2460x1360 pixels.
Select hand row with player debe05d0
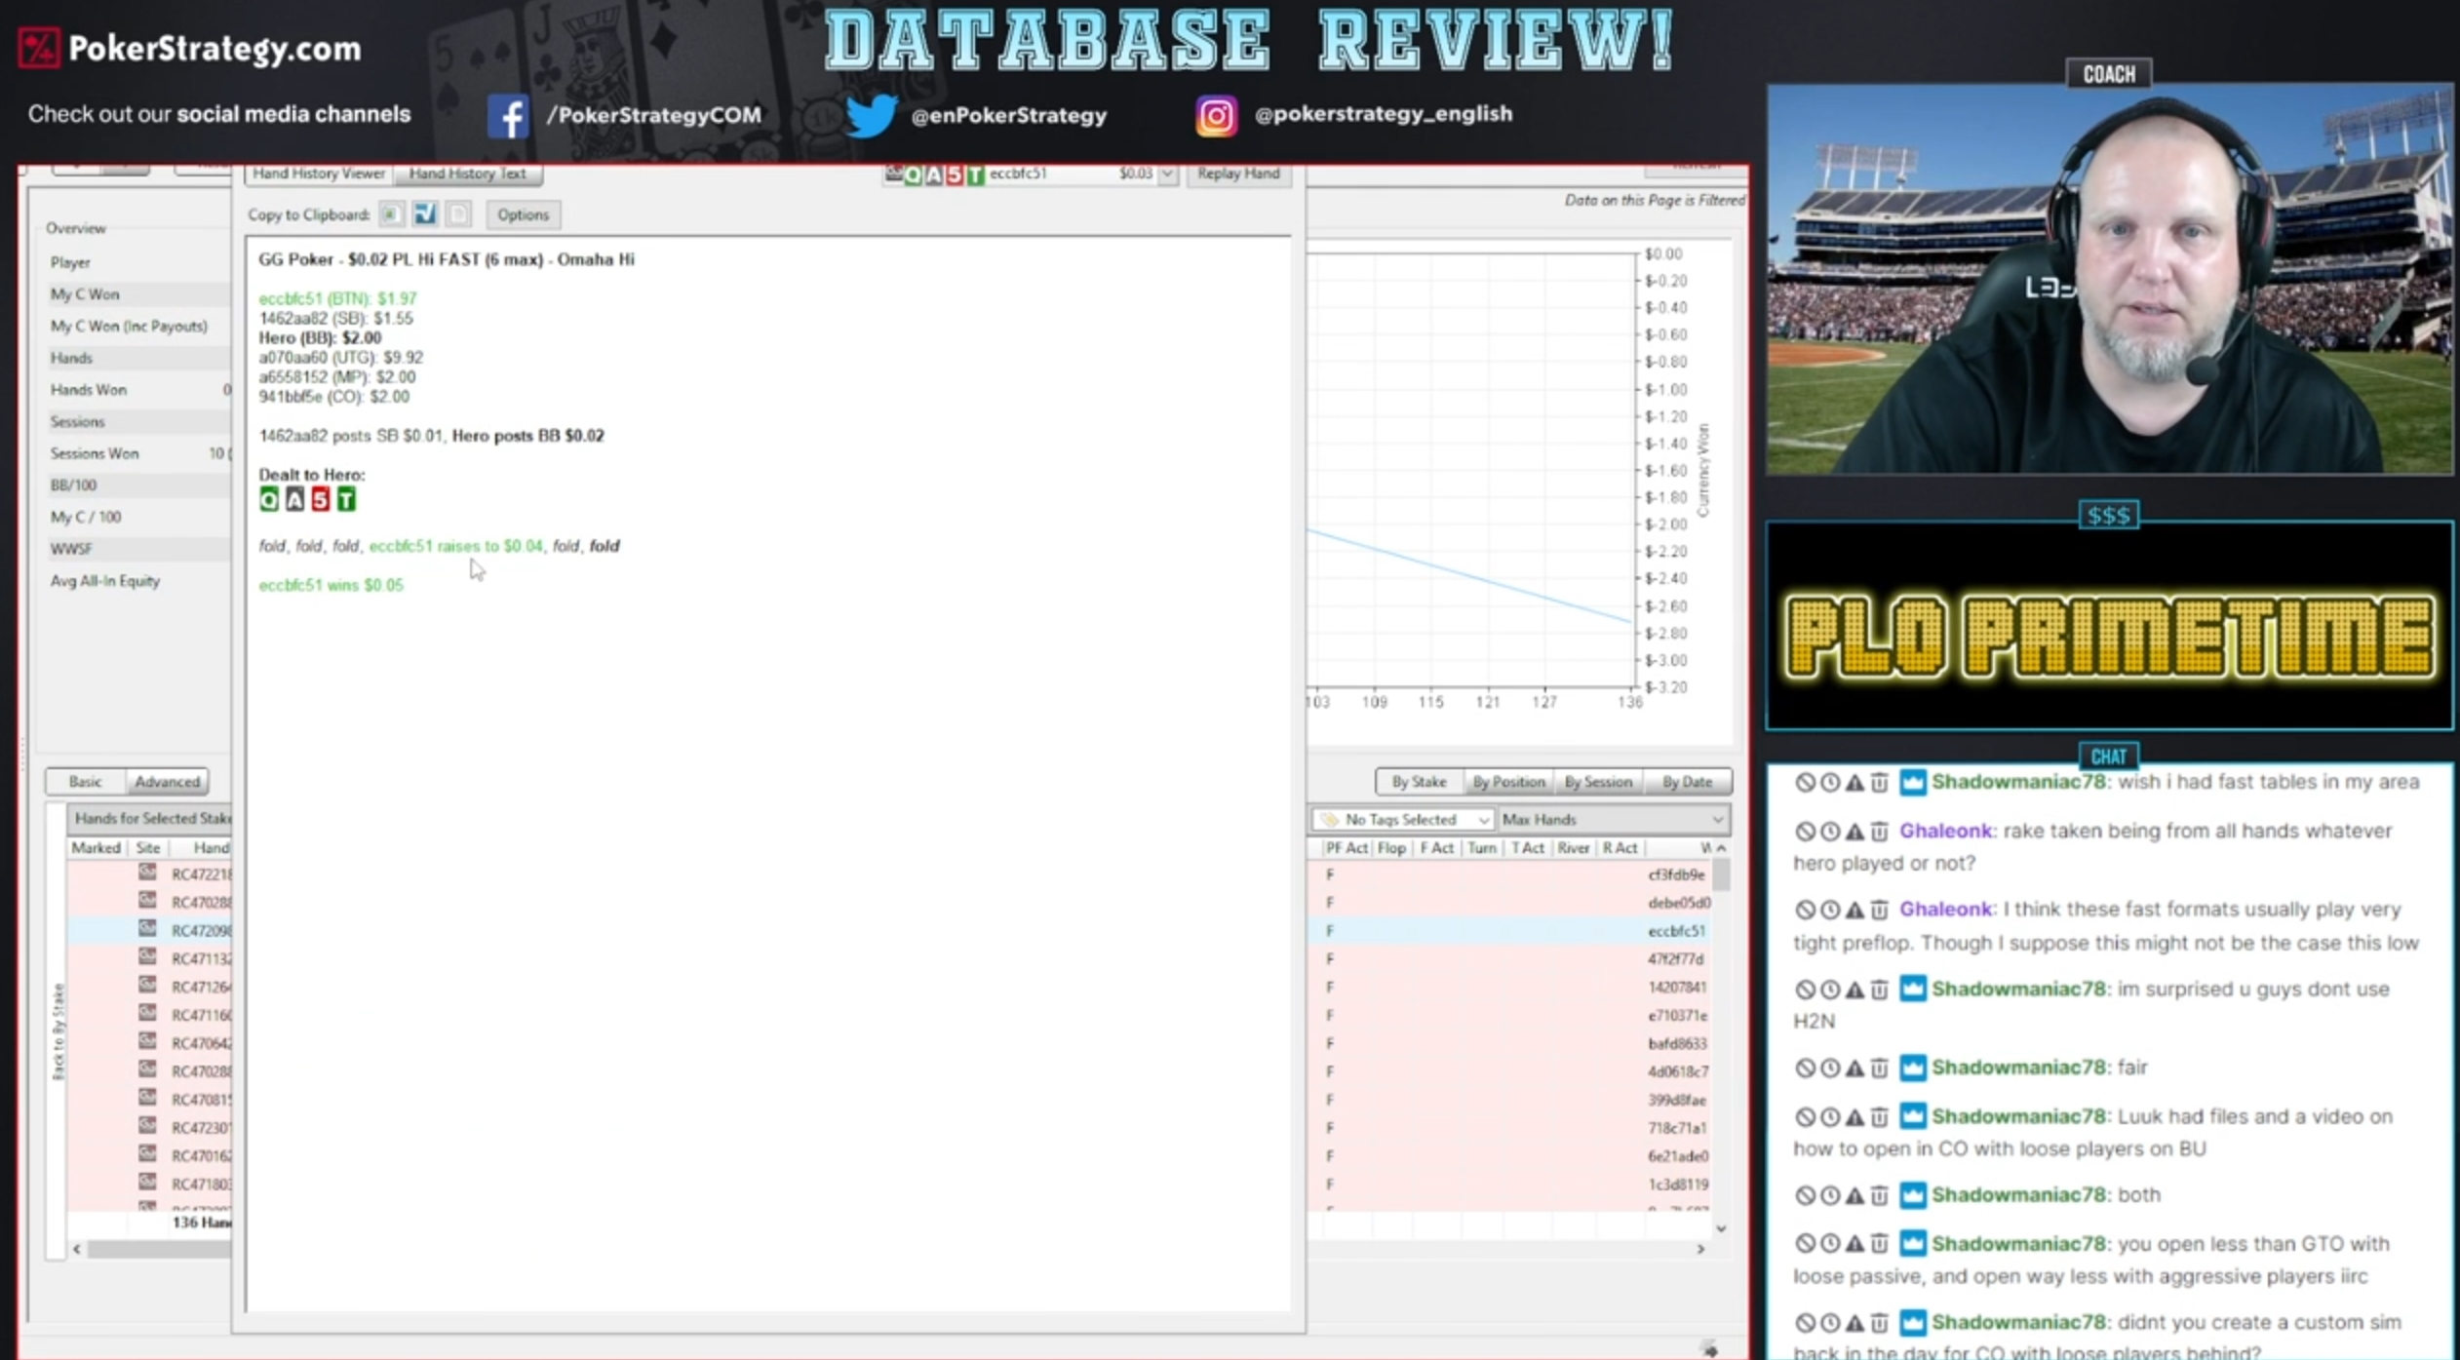tap(1509, 903)
